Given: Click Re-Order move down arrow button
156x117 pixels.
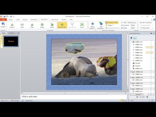Looking at the screenshot, I should [x=147, y=97].
